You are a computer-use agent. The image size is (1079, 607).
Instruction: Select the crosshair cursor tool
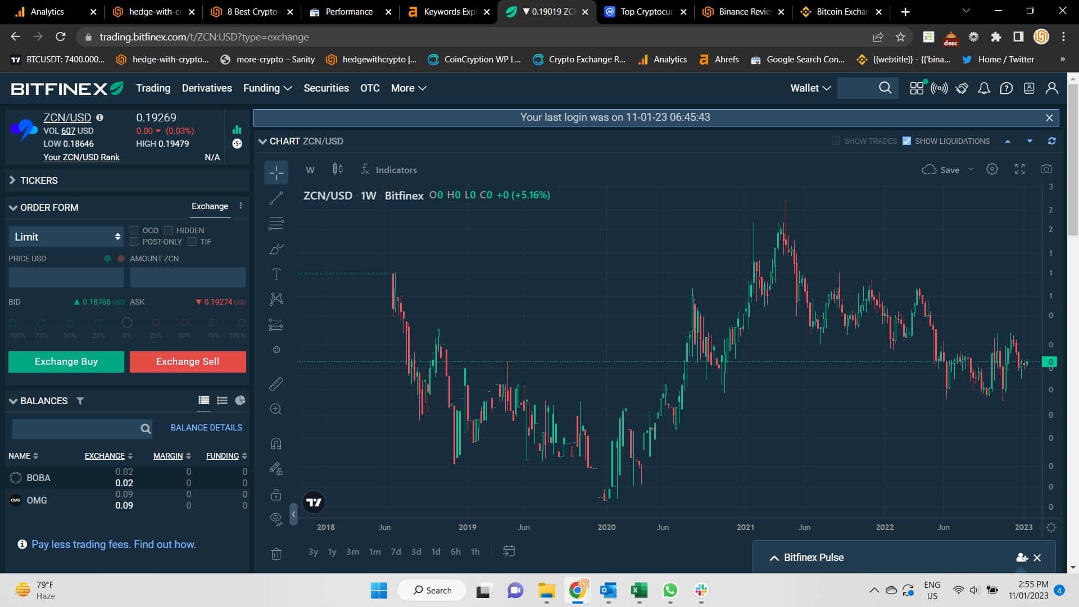point(276,173)
